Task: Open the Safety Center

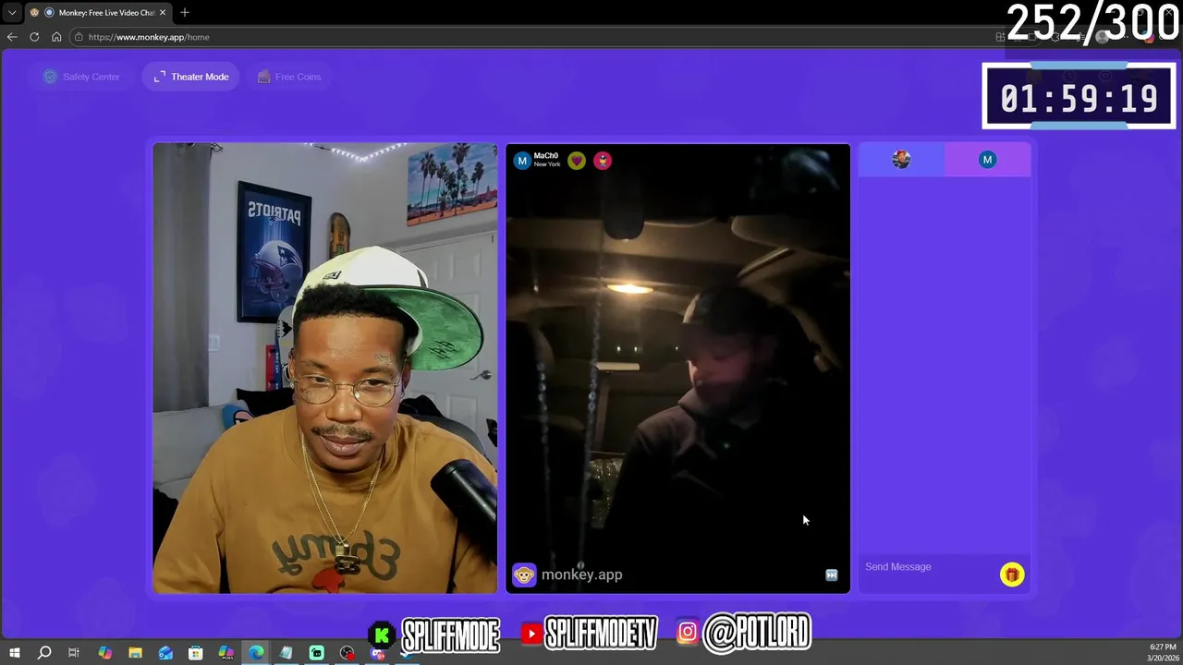Action: (x=82, y=77)
